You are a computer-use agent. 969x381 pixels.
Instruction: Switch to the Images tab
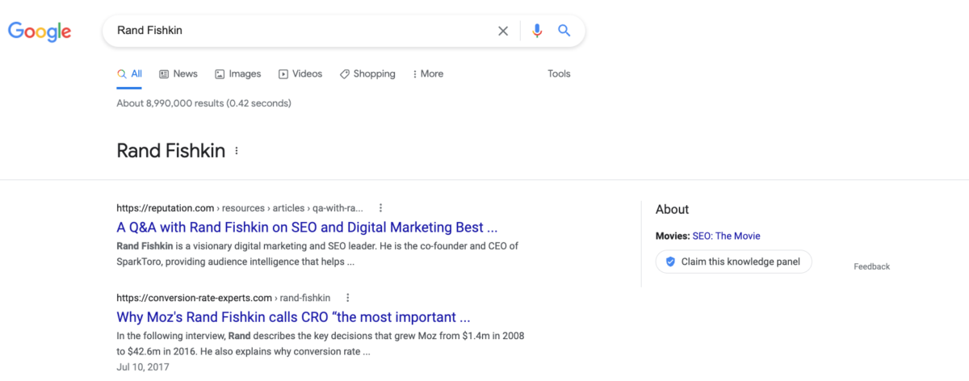pos(238,73)
